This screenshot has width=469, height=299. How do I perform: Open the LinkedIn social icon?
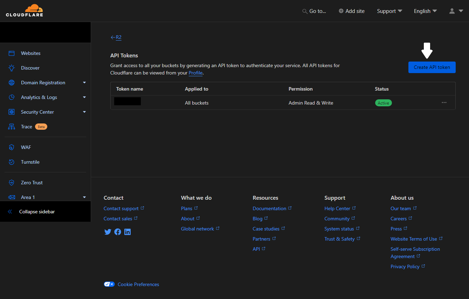127,232
